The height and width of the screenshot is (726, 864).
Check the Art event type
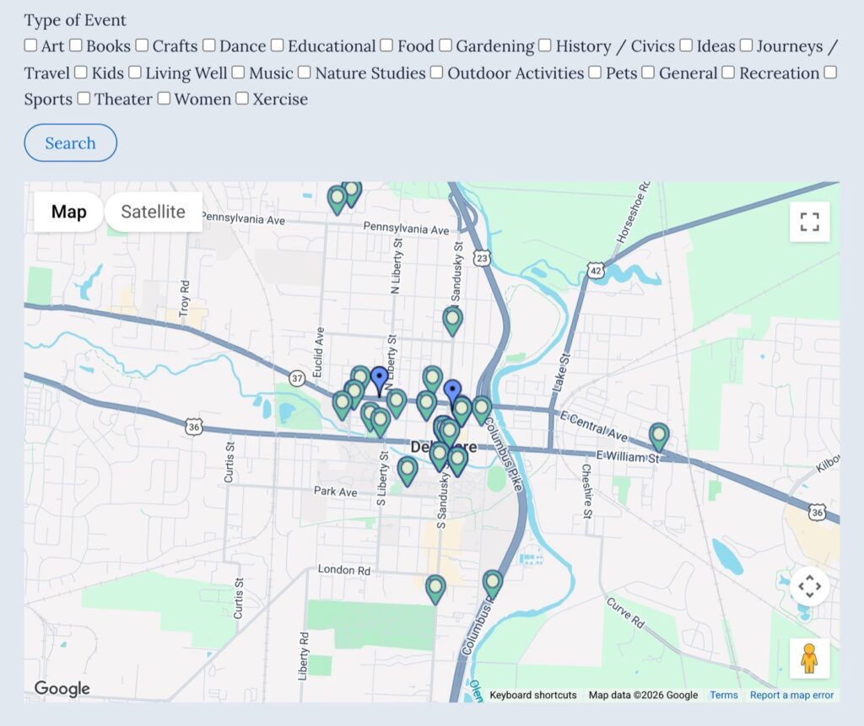click(31, 46)
